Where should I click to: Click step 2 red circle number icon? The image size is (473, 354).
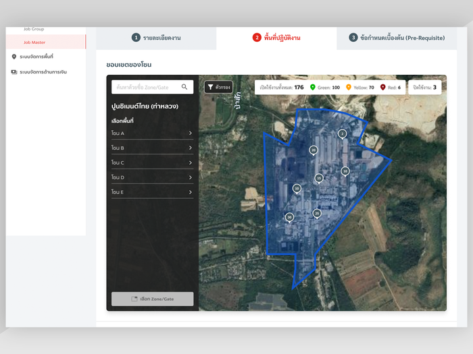(x=257, y=38)
